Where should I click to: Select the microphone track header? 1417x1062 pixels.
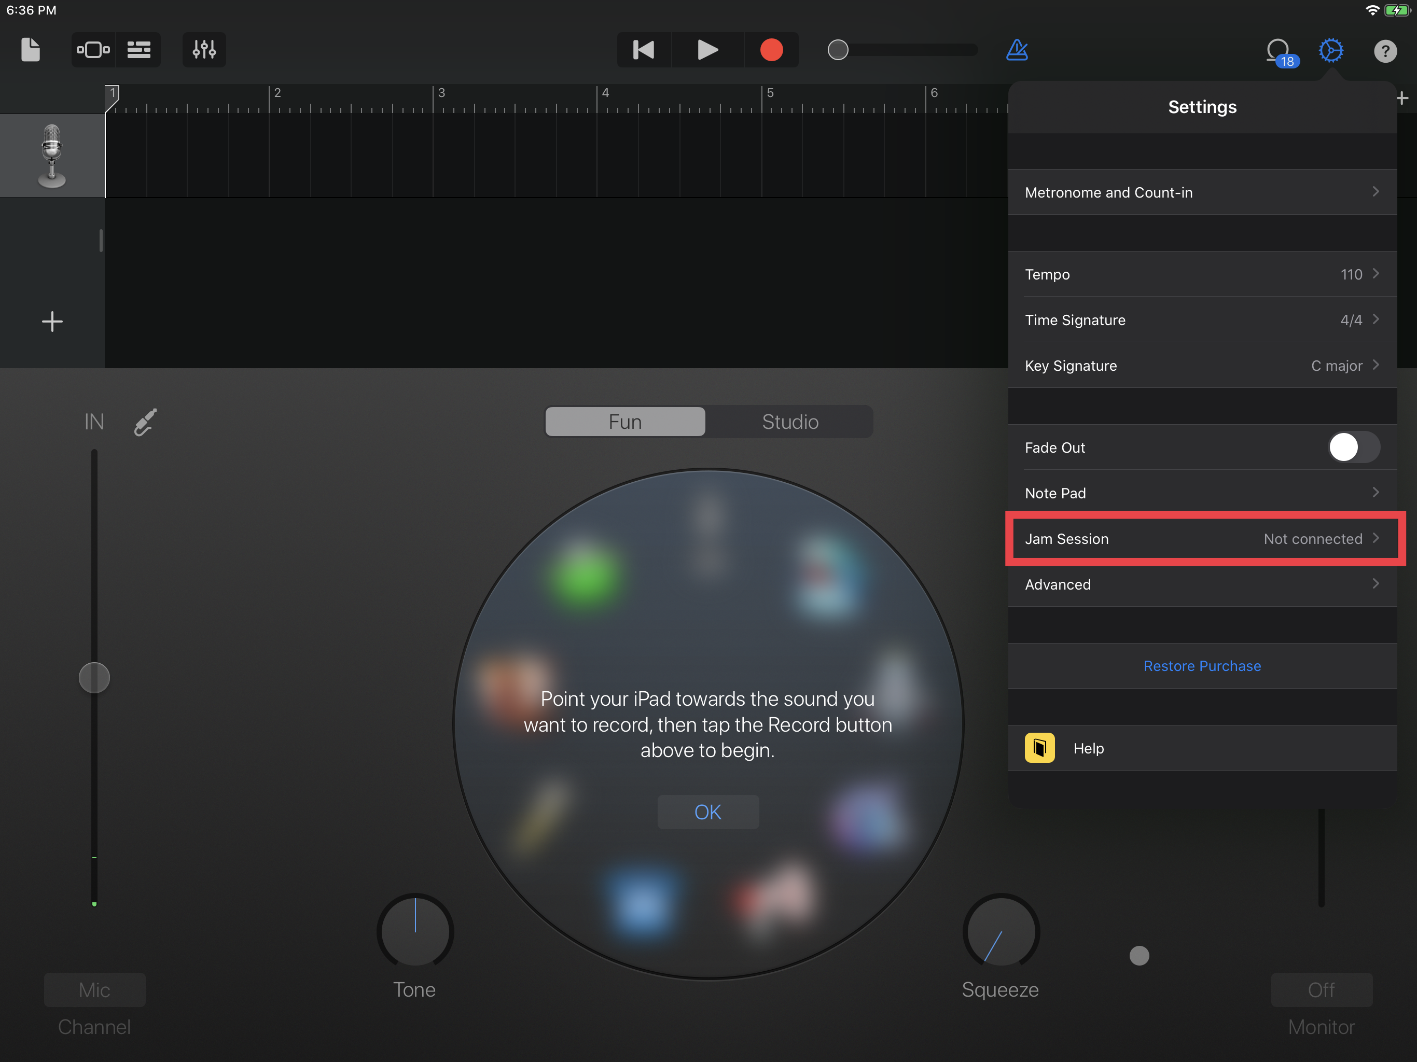pyautogui.click(x=52, y=156)
